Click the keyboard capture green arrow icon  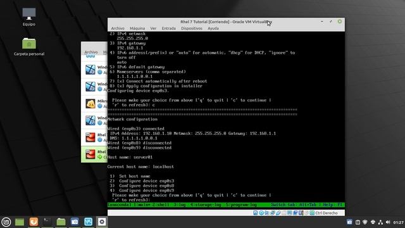coord(312,213)
